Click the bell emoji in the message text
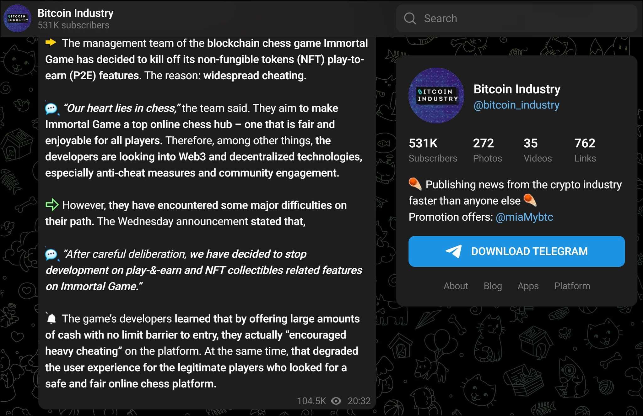The image size is (643, 416). click(51, 318)
